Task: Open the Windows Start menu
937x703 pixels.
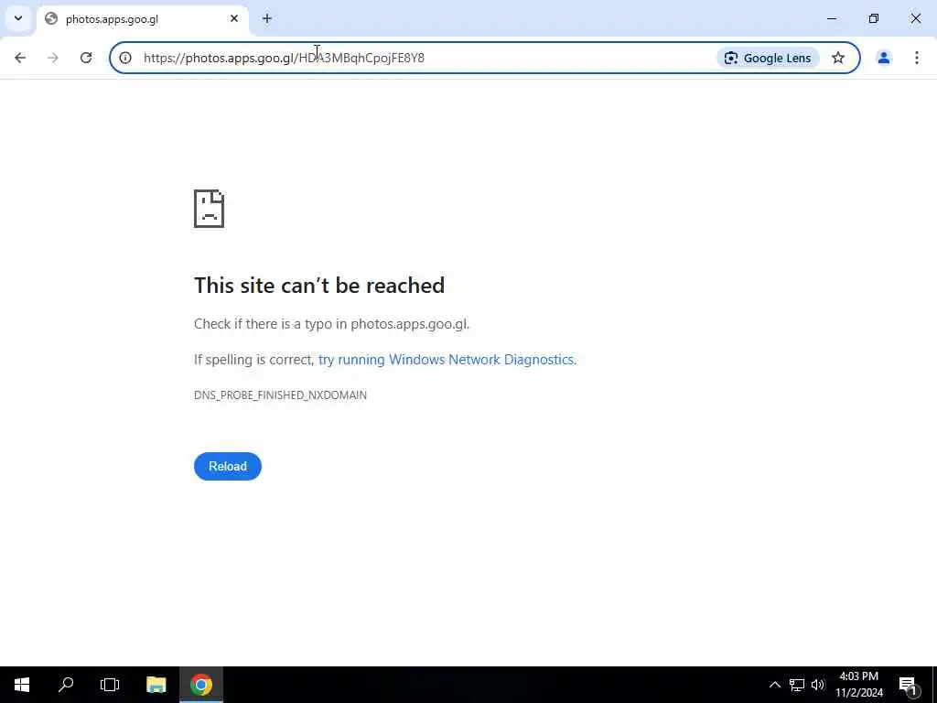Action: click(22, 685)
